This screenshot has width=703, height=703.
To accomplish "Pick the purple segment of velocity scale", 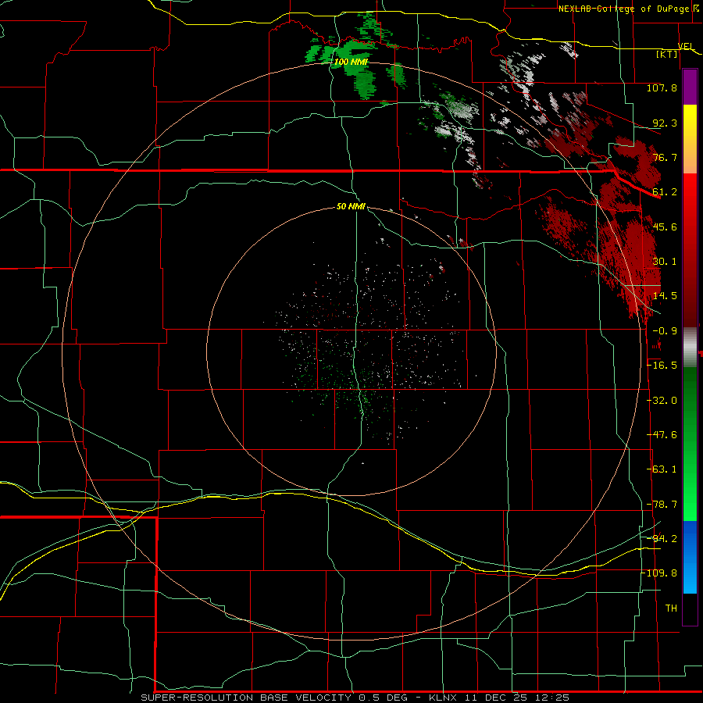I will tap(690, 87).
